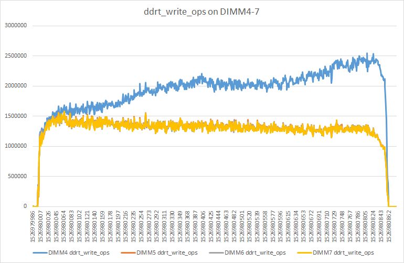404x263 pixels.
Task: Click the DIMM5 ddrt_write_ops legend entry
Action: [159, 253]
